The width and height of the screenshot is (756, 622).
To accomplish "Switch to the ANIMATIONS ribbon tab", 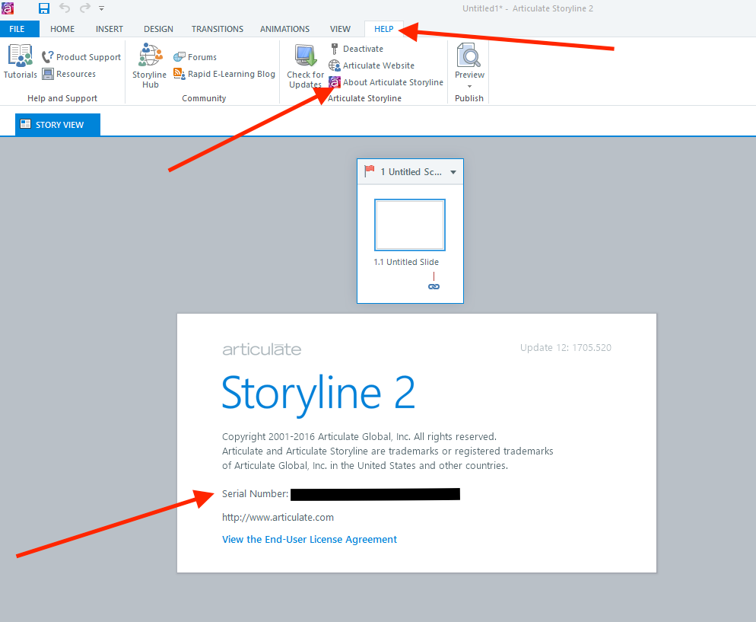I will pyautogui.click(x=285, y=29).
